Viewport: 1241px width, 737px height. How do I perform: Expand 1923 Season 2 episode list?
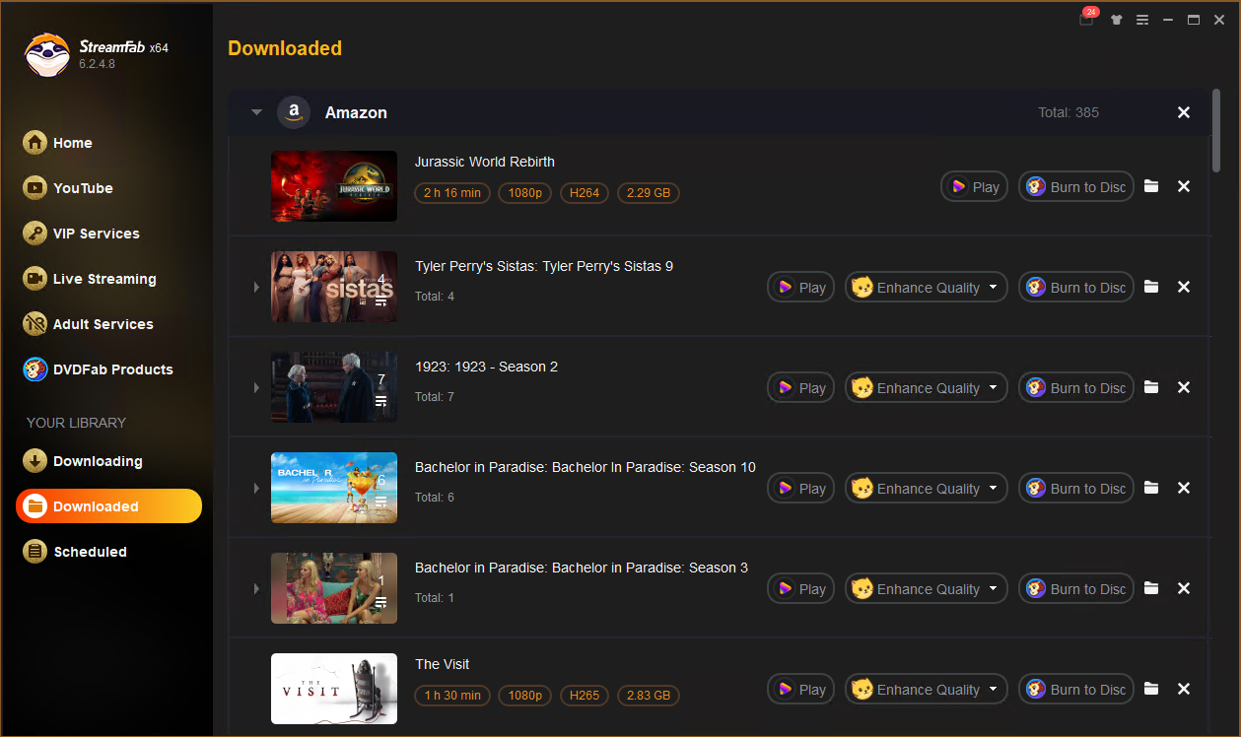coord(255,387)
